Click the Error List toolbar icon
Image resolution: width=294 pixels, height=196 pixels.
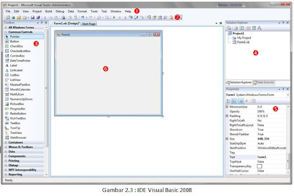pyautogui.click(x=171, y=17)
